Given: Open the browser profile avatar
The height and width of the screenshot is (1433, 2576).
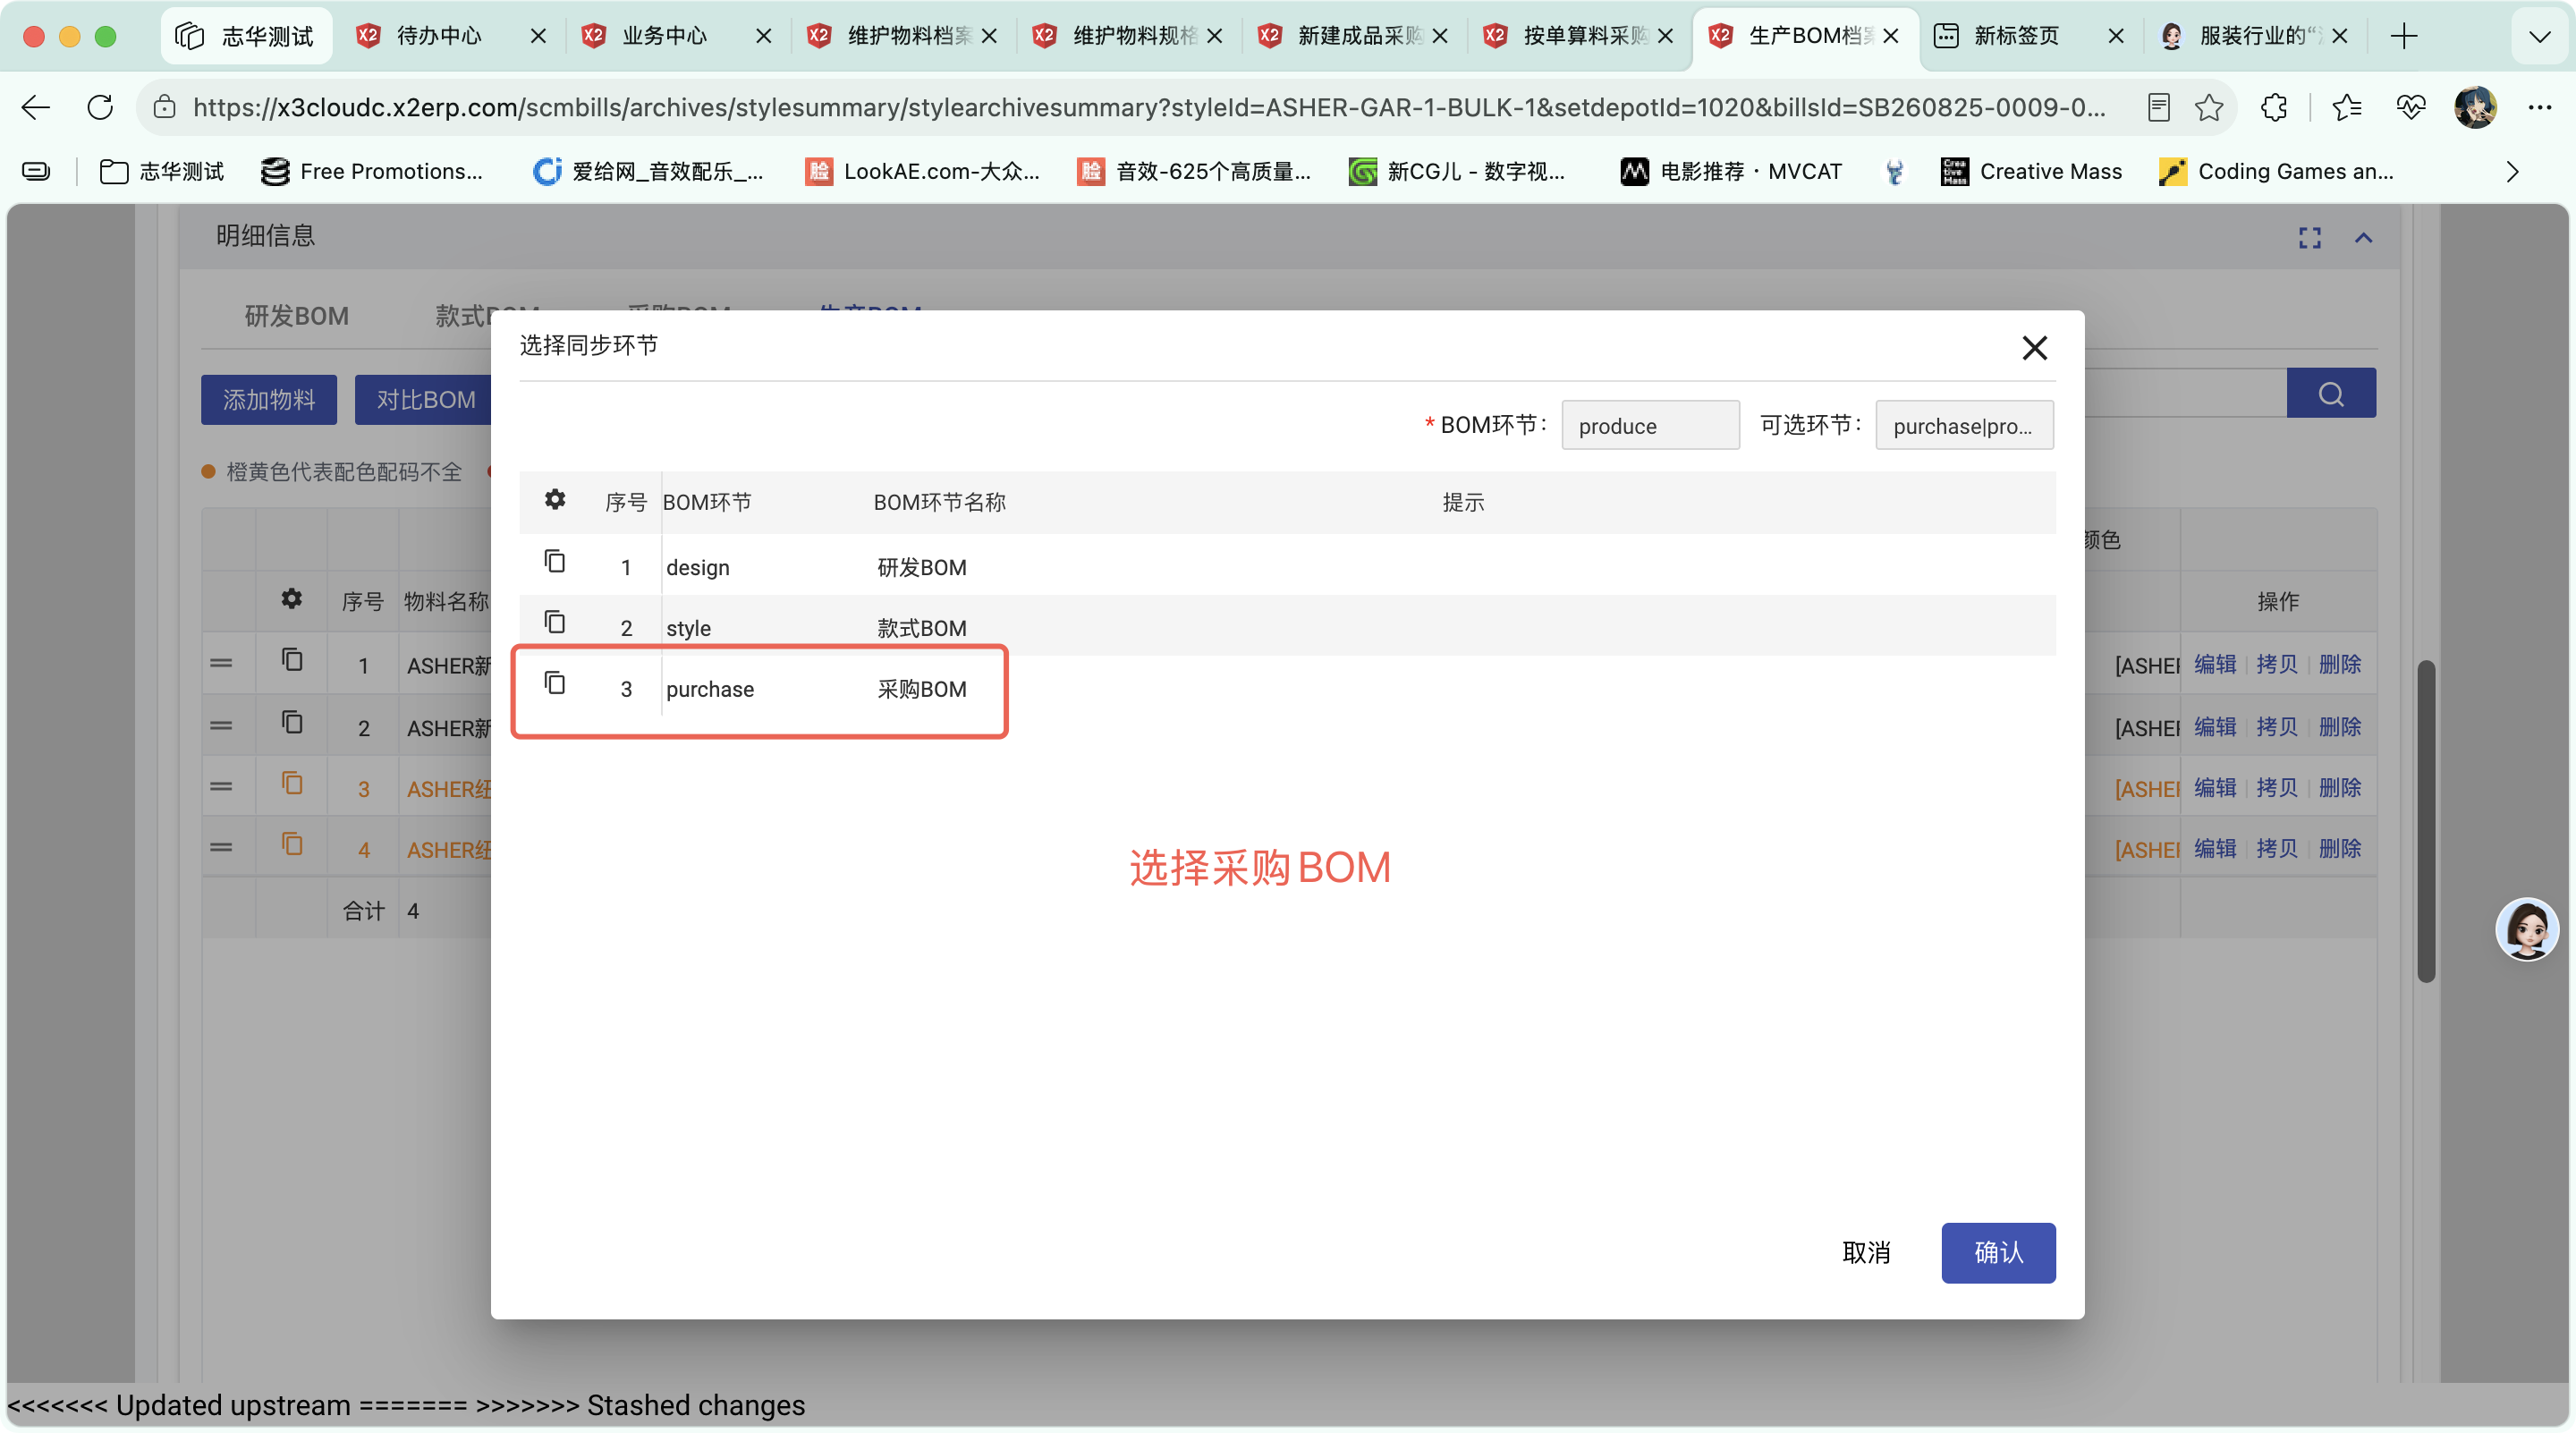Looking at the screenshot, I should 2475,107.
